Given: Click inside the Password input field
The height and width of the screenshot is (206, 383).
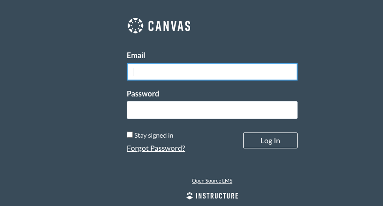Looking at the screenshot, I should (x=212, y=110).
